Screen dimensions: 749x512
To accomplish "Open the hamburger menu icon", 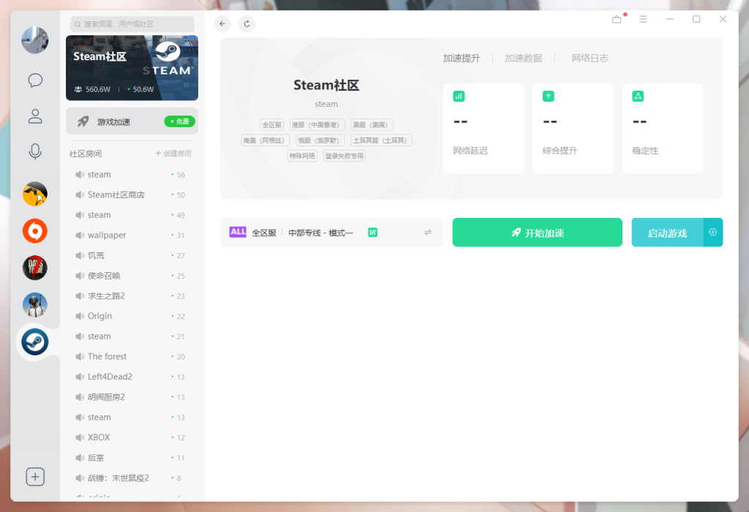I will pos(643,19).
